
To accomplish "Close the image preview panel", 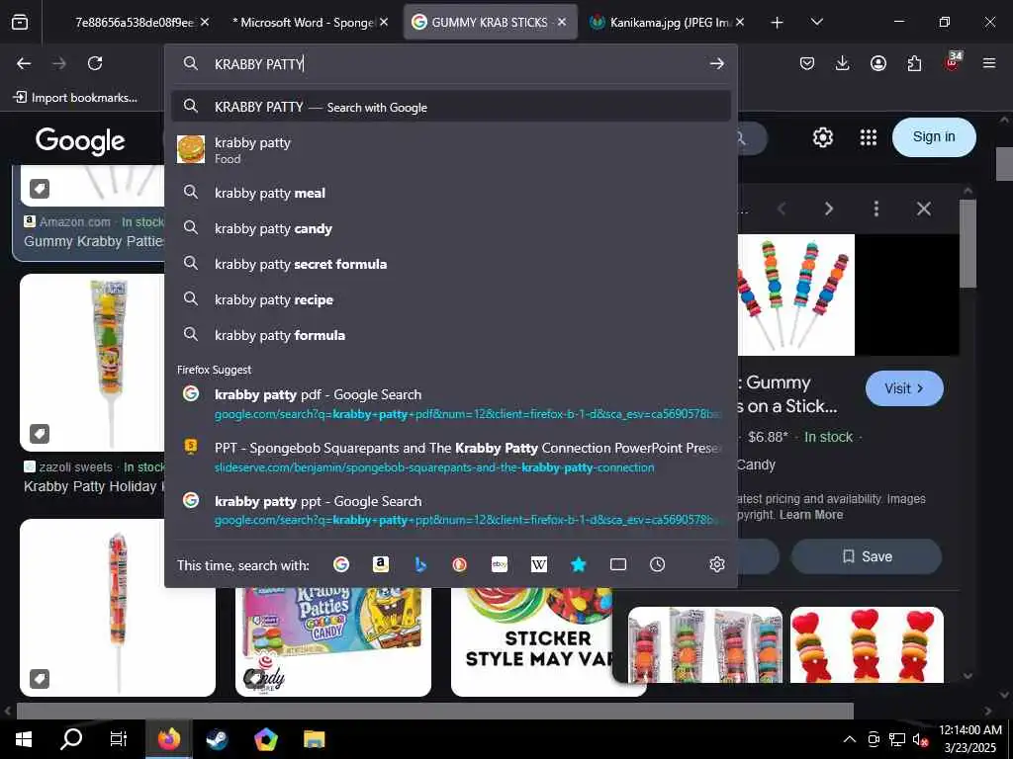I will coord(924,209).
